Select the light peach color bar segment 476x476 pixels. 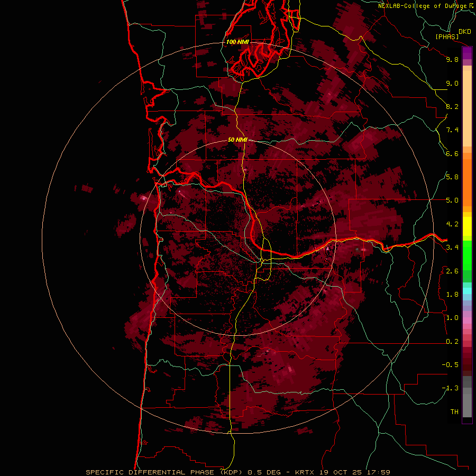point(467,108)
